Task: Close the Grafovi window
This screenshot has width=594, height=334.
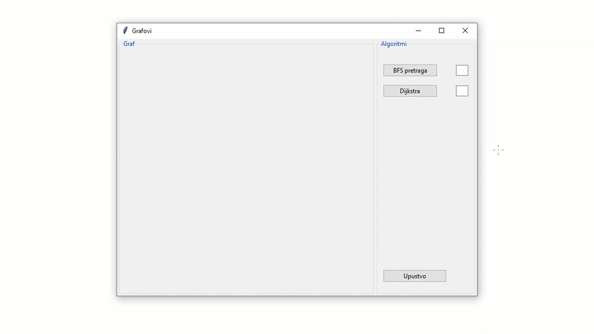Action: (x=465, y=31)
